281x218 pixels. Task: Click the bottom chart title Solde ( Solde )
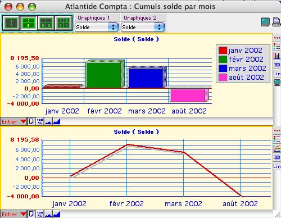137,132
